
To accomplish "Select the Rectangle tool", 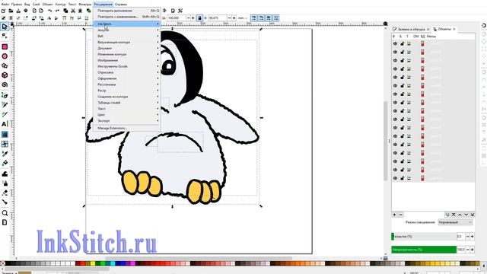I will pos(5,47).
